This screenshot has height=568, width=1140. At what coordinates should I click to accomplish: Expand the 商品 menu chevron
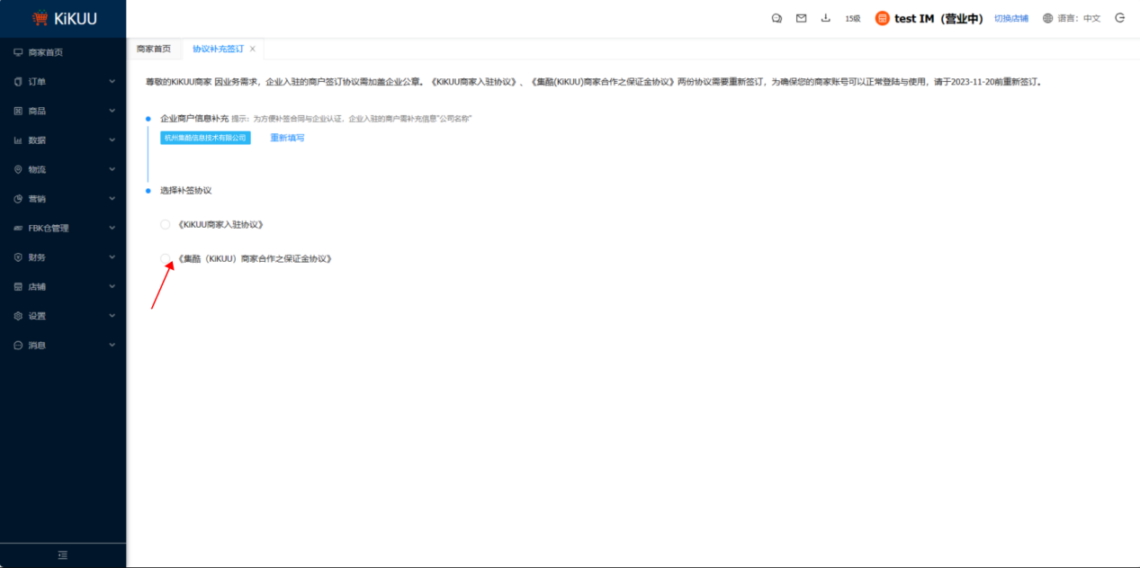112,111
